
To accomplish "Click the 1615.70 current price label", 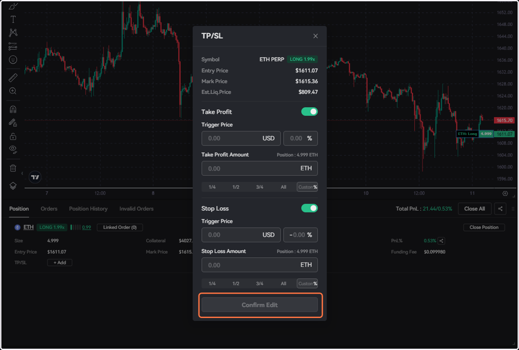I will [x=505, y=120].
